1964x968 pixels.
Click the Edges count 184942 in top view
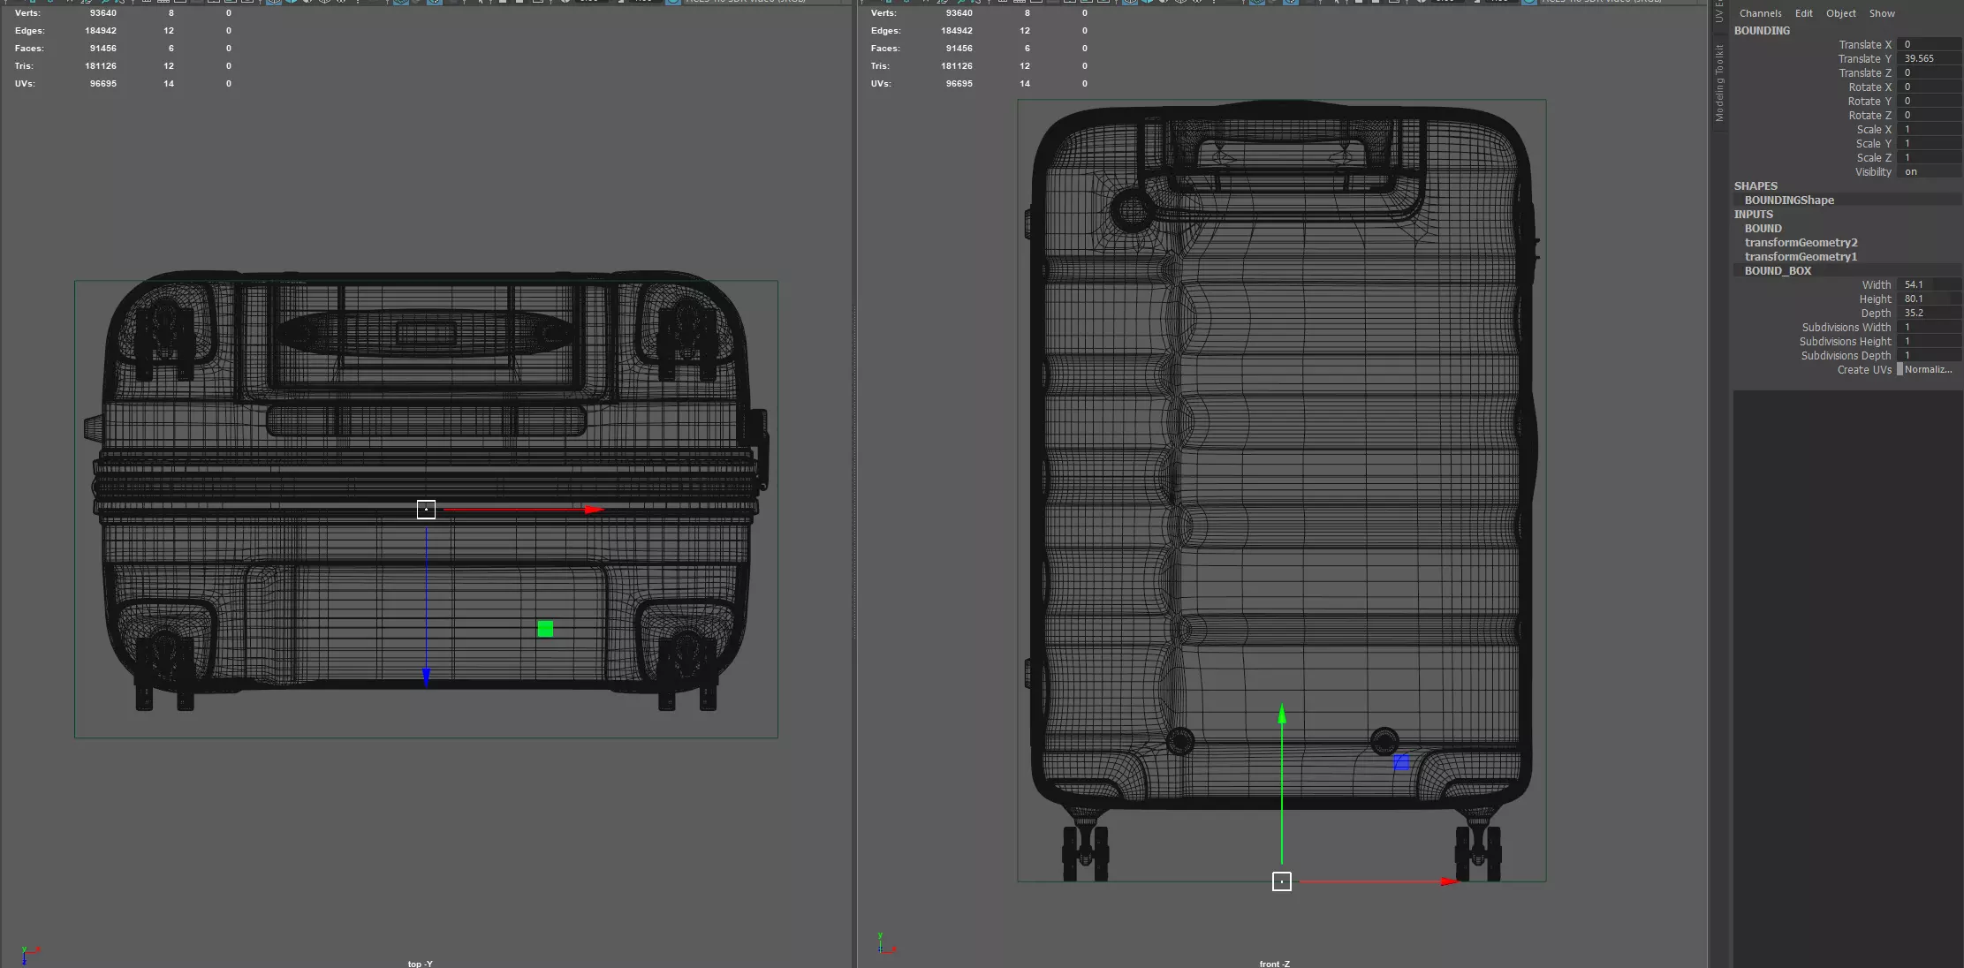[101, 31]
